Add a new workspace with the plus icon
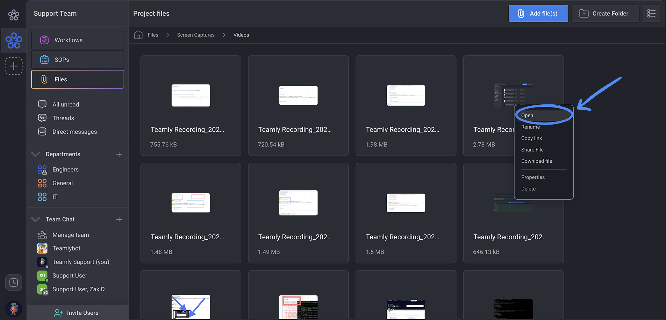The image size is (666, 320). click(14, 66)
